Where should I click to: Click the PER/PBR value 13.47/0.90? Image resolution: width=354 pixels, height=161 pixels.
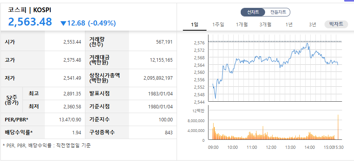click(70, 119)
